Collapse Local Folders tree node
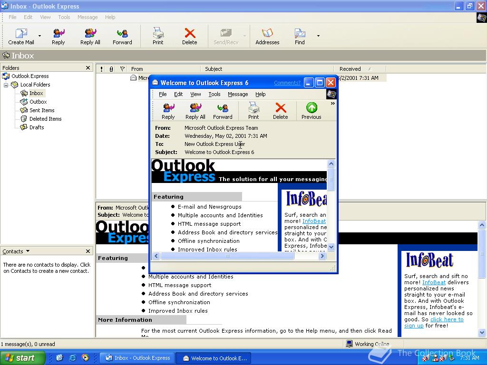 pos(6,85)
